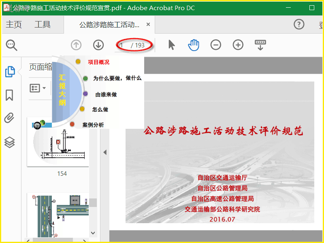The height and width of the screenshot is (243, 324).
Task: Select page 154 thumbnail
Action: point(58,142)
